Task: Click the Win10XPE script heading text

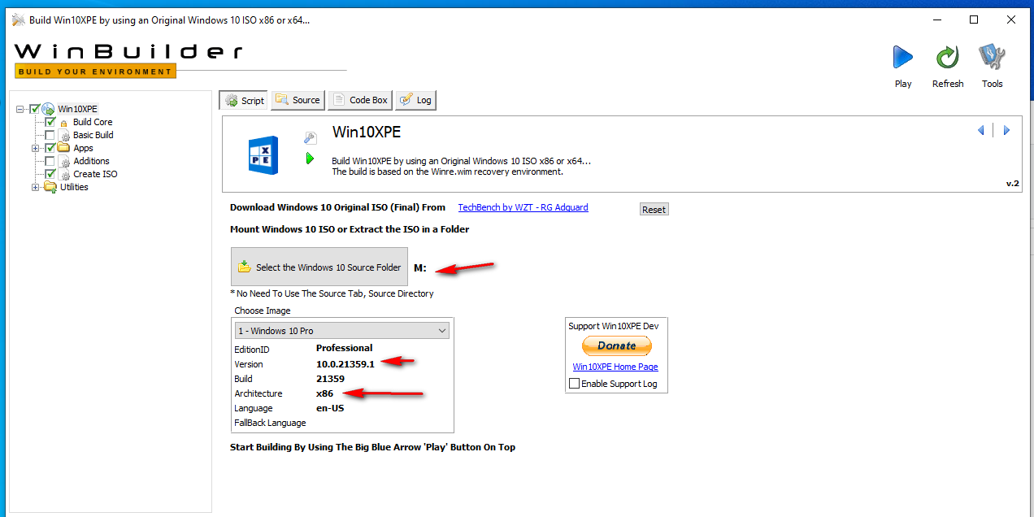Action: click(367, 133)
